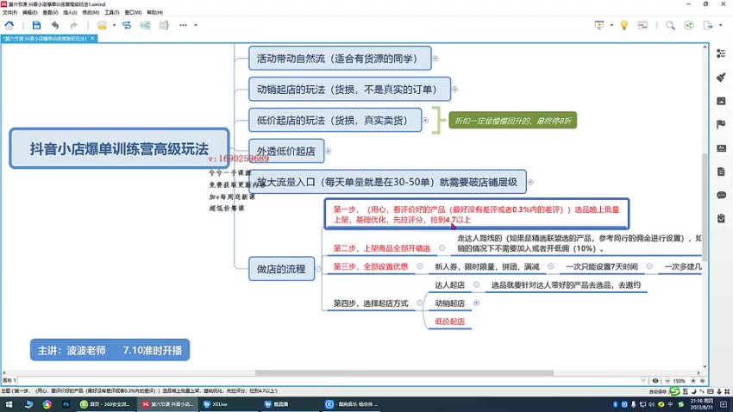Click the Save icon in the toolbar
733x412 pixels.
[34, 26]
